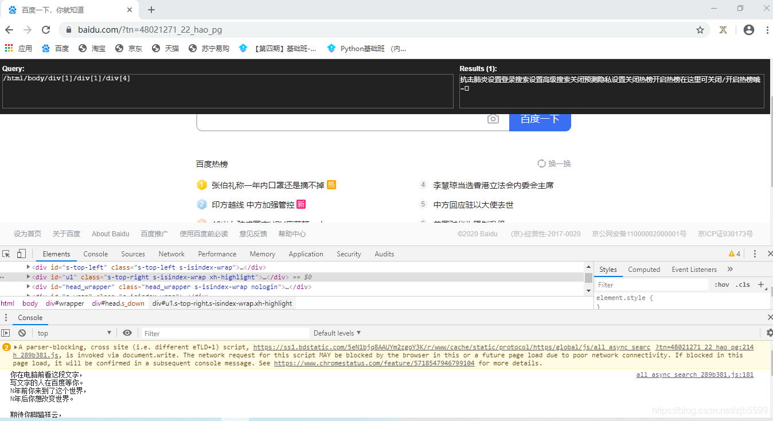Open the 天猫 bookmark
773x421 pixels.
click(166, 49)
